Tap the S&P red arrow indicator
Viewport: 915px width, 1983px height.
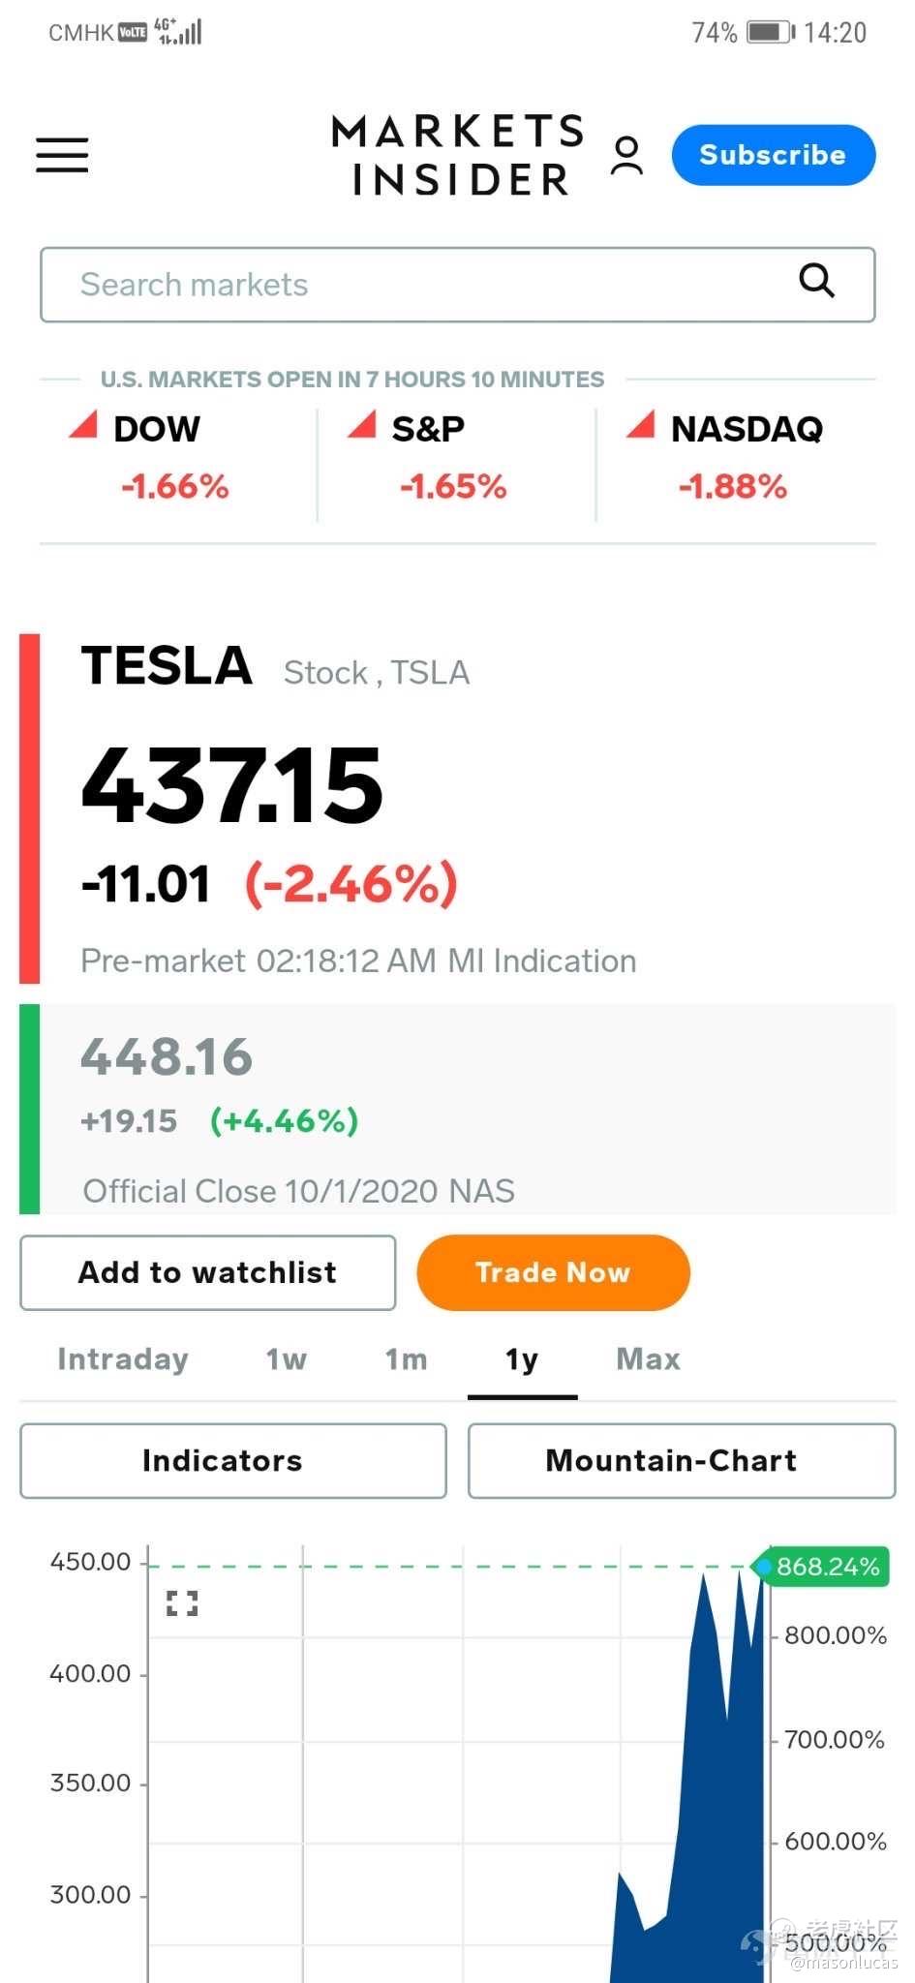362,423
